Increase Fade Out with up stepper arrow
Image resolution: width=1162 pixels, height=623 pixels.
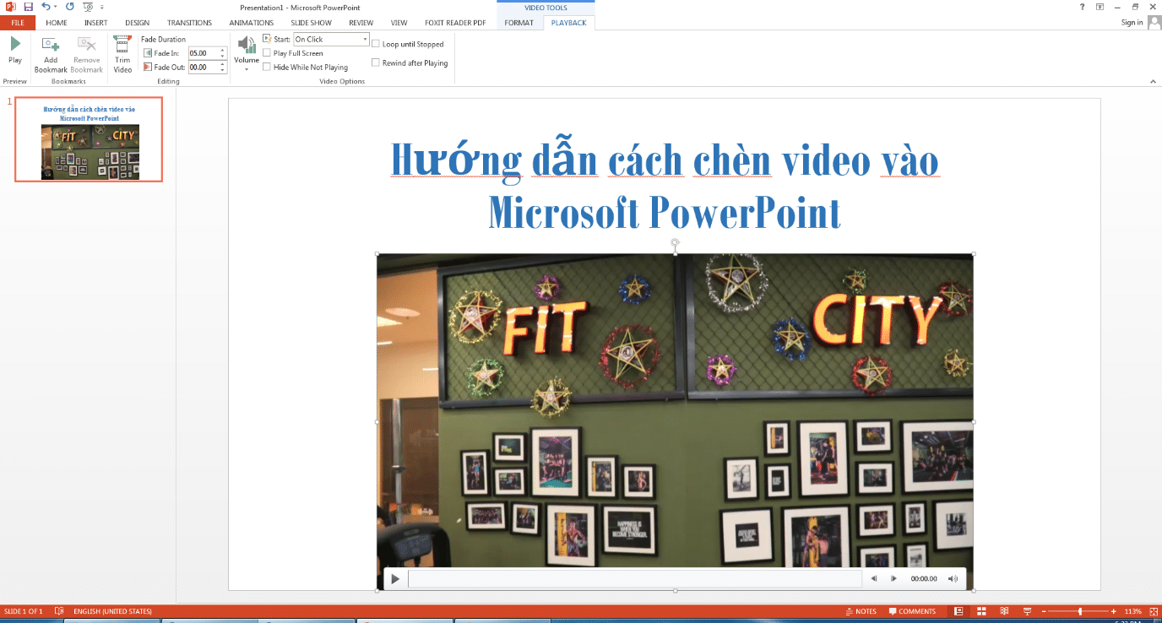pos(222,64)
